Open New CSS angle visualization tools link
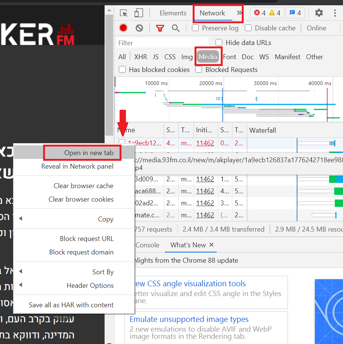 190,283
